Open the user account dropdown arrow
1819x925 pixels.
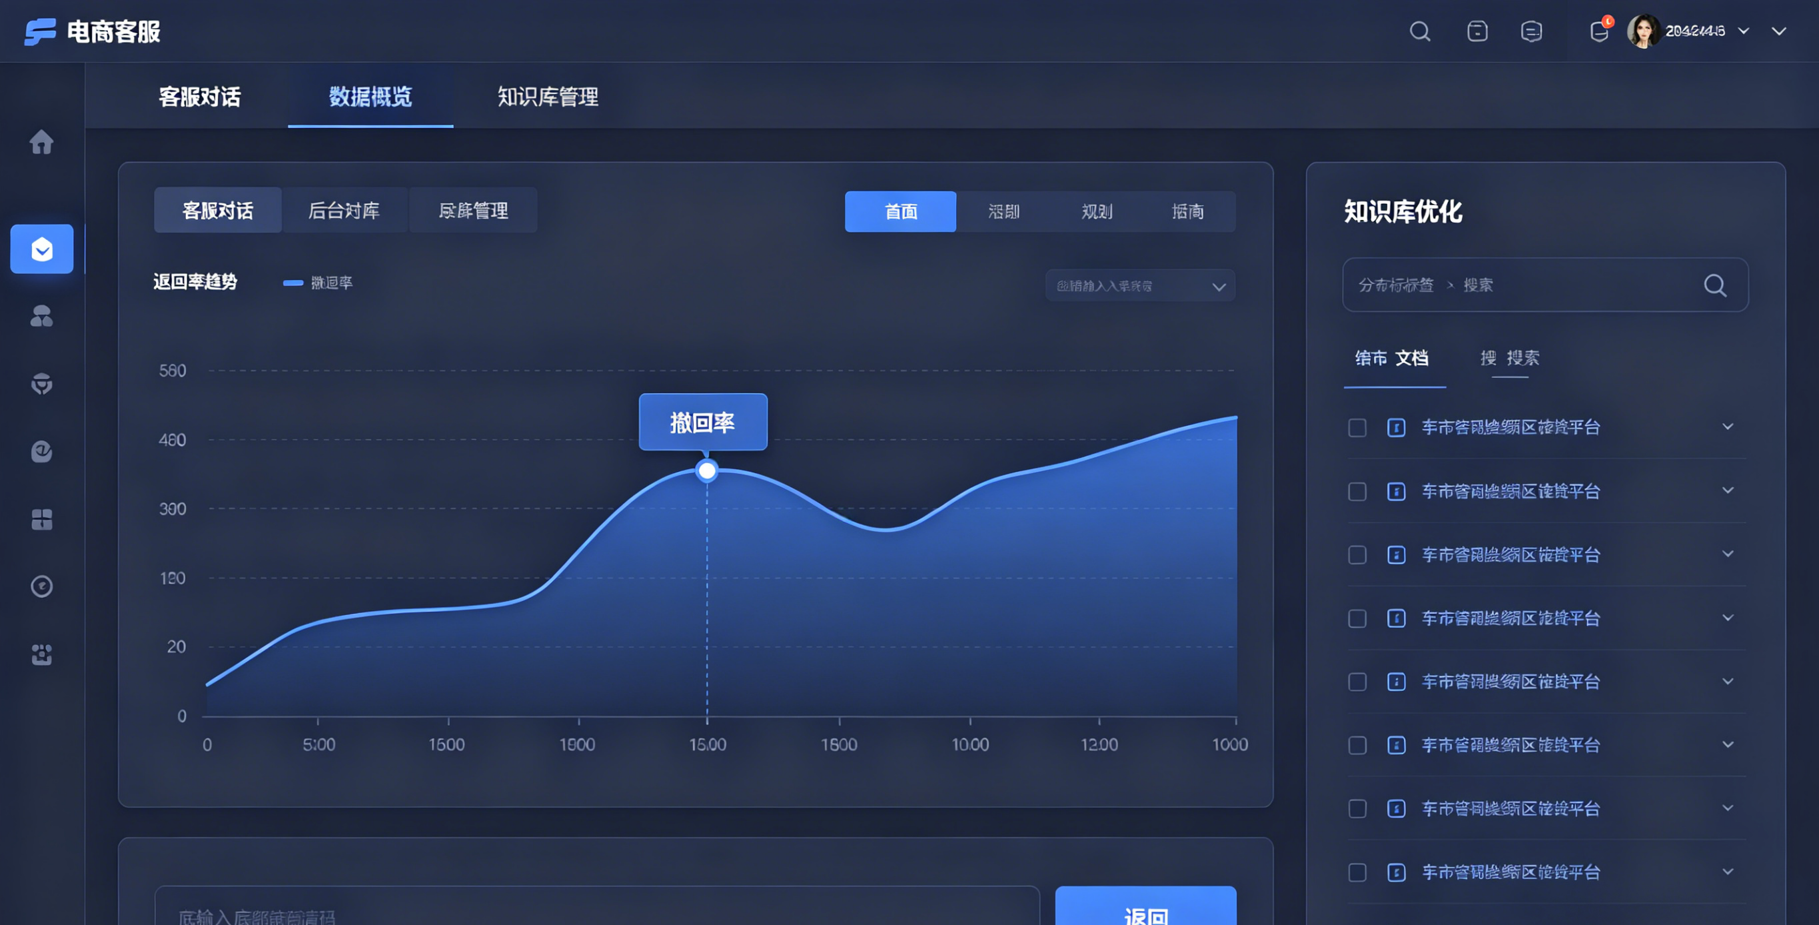coord(1744,31)
